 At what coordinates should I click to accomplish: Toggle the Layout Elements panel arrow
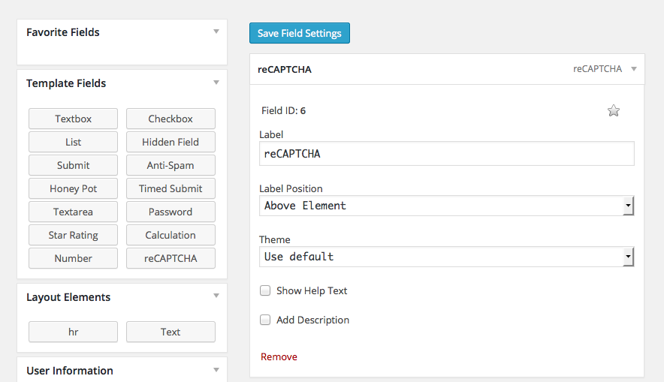216,296
